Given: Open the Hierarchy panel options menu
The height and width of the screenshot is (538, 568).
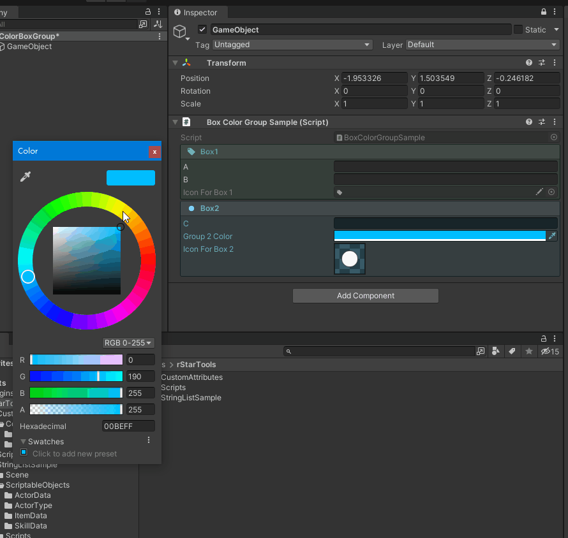Looking at the screenshot, I should [159, 11].
